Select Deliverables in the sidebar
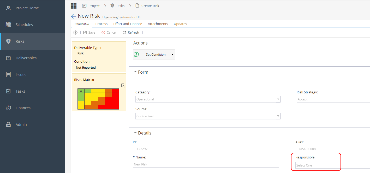 [33, 58]
